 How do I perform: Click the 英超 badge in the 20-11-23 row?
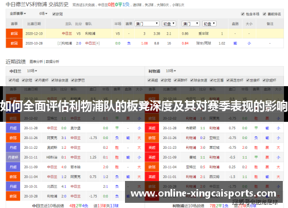point(152,148)
